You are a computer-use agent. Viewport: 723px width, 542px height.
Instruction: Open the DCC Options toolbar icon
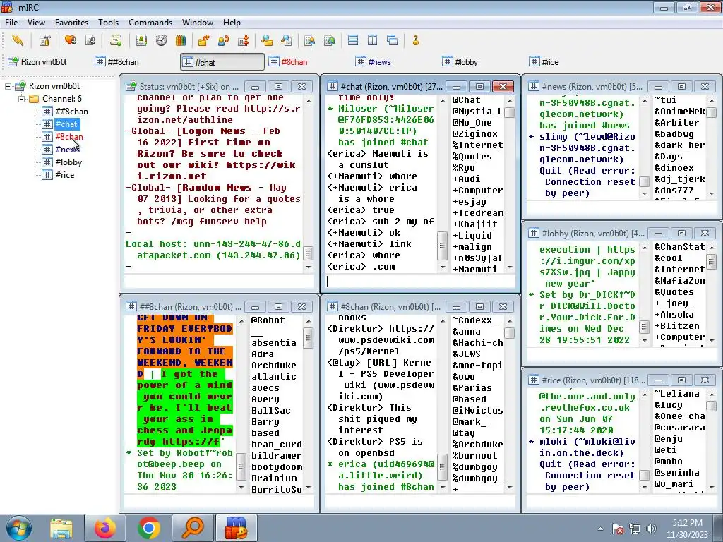[243, 40]
